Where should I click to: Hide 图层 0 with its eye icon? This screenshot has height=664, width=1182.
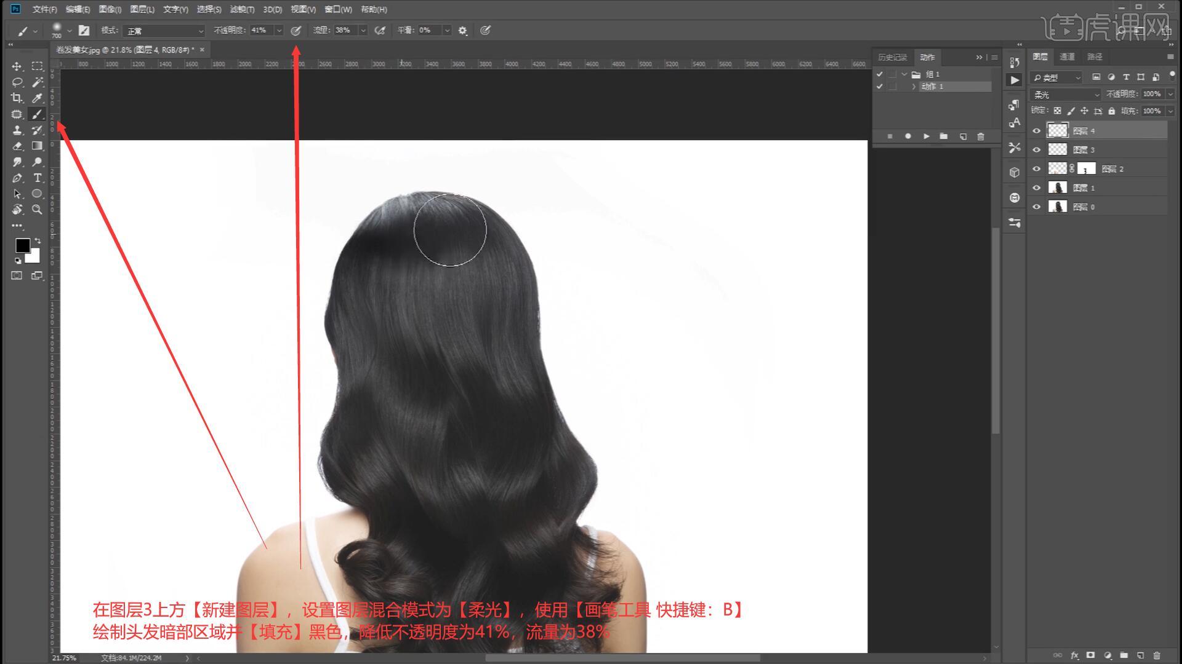pos(1037,207)
